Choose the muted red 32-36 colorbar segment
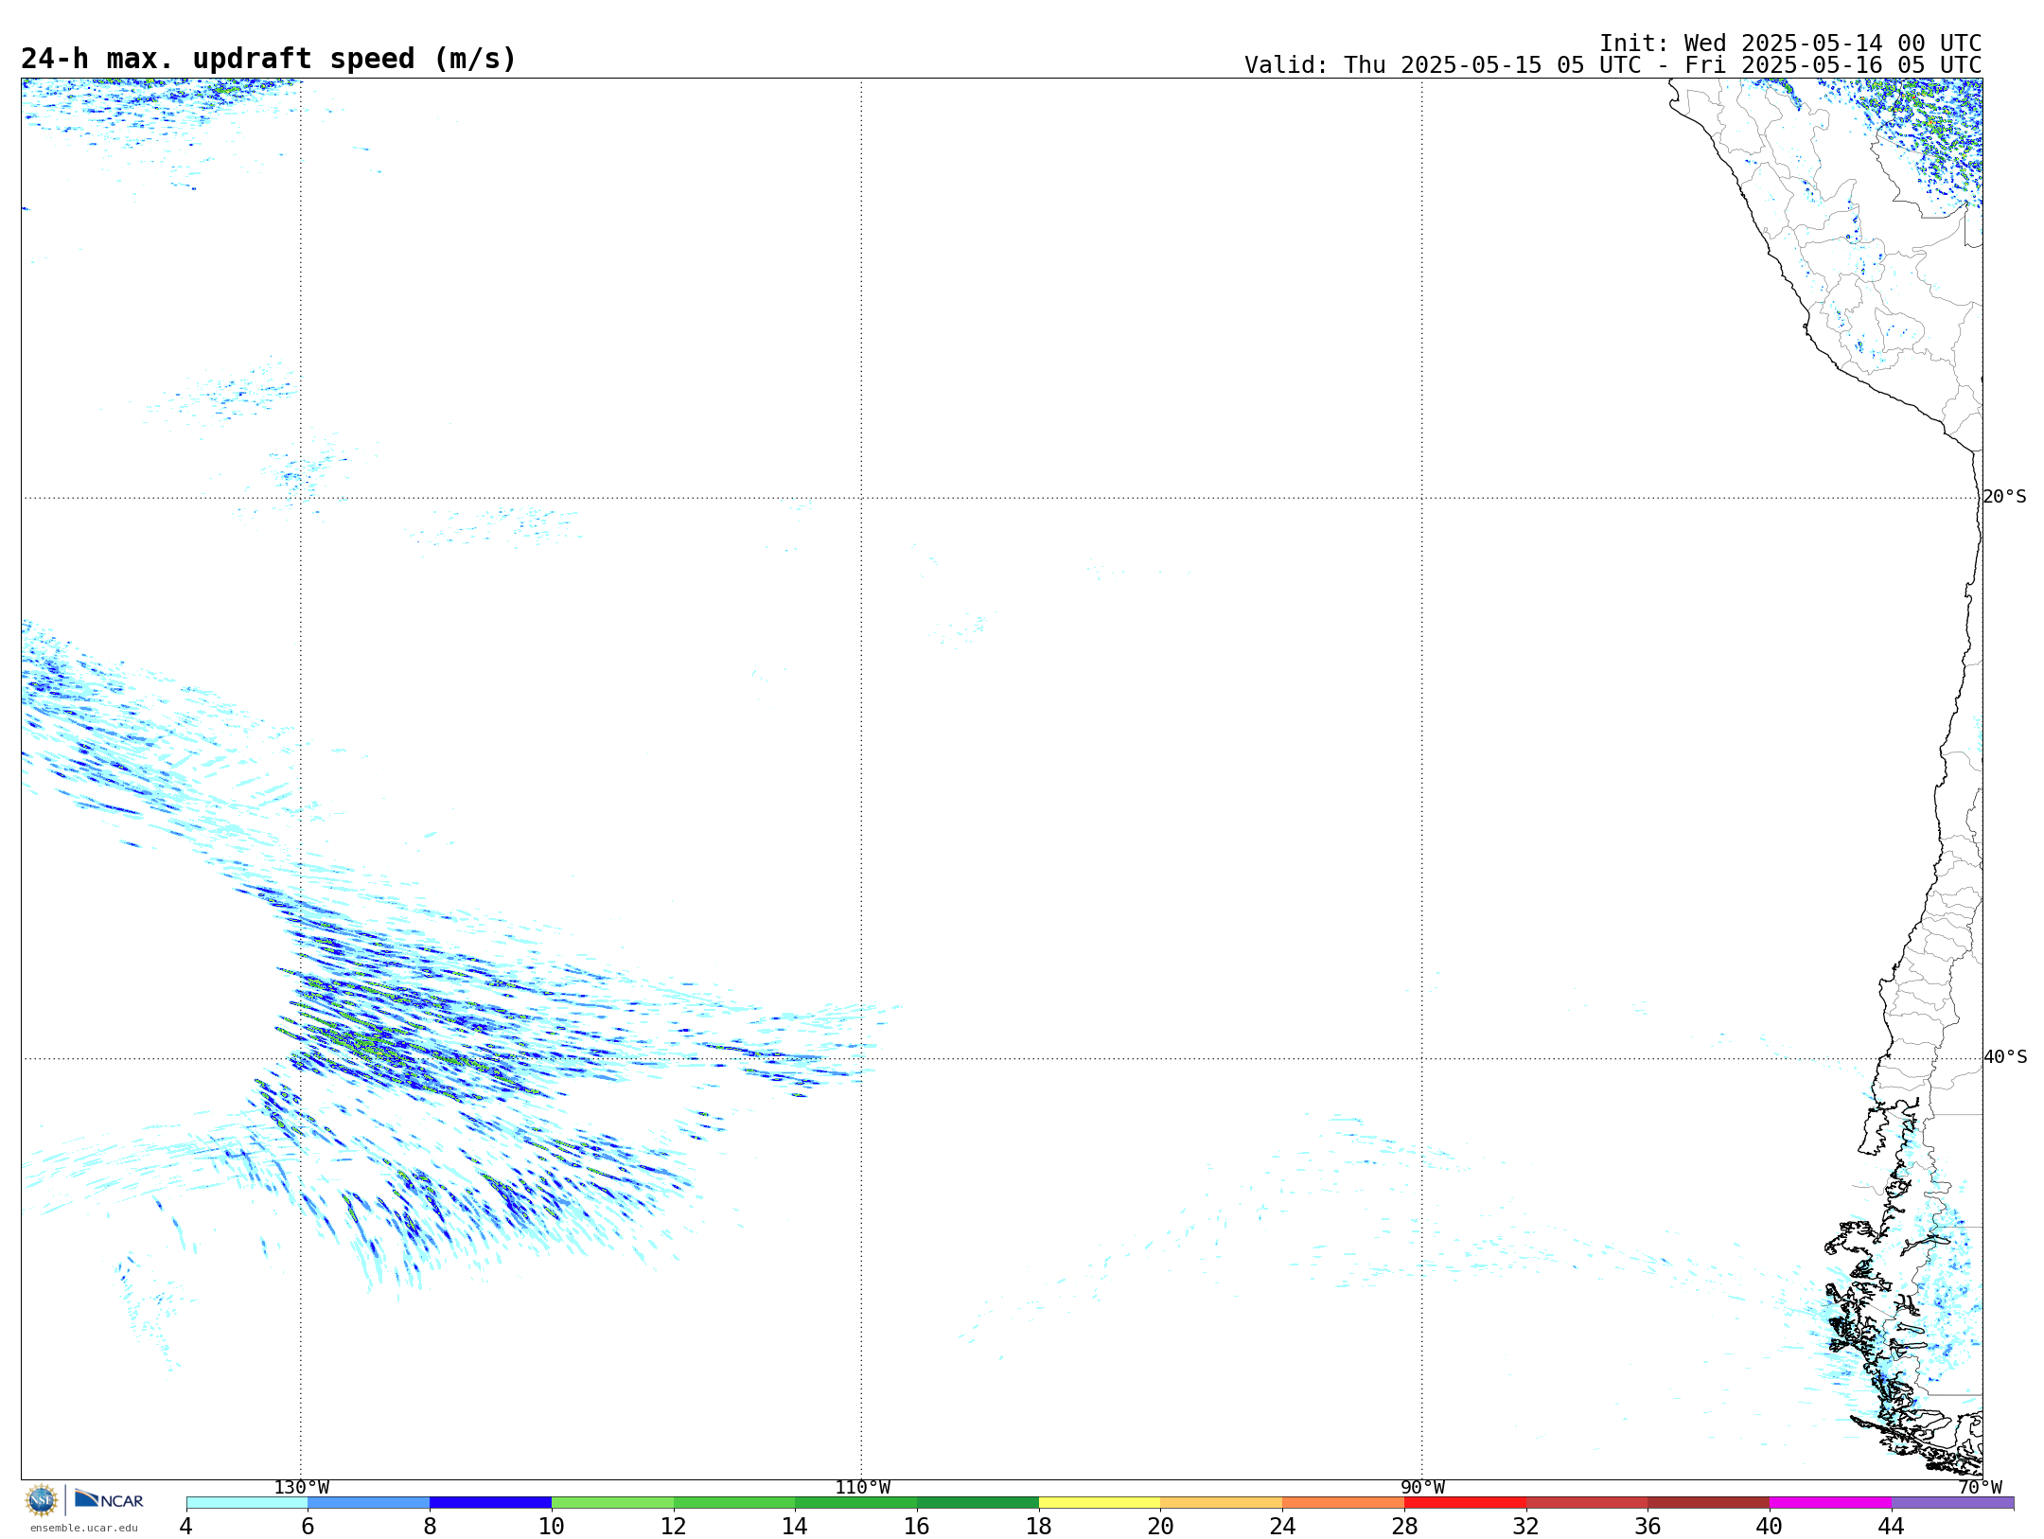Screen dimensions: 2044x1539 pyautogui.click(x=1588, y=1503)
